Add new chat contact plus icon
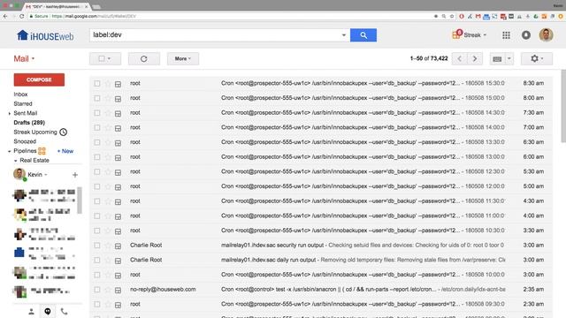 tap(75, 175)
